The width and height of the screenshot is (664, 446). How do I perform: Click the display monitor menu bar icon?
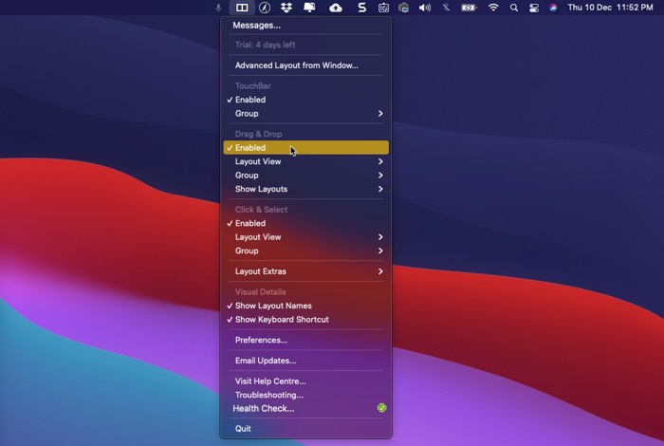[x=309, y=8]
